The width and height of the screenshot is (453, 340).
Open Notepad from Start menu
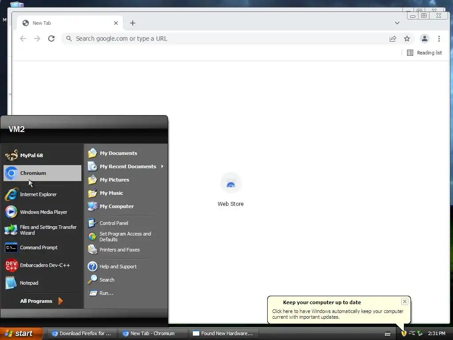click(x=42, y=283)
